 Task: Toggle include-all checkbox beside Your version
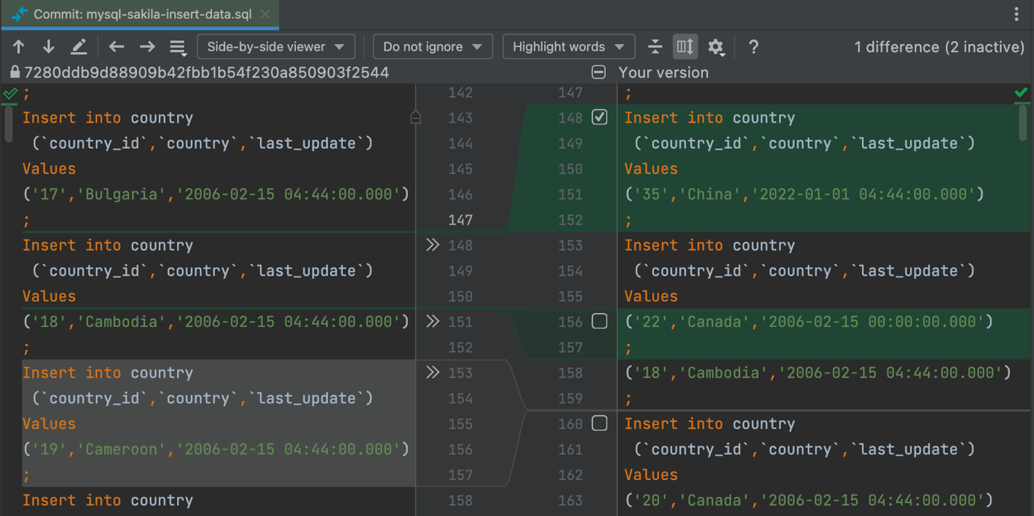pos(598,73)
